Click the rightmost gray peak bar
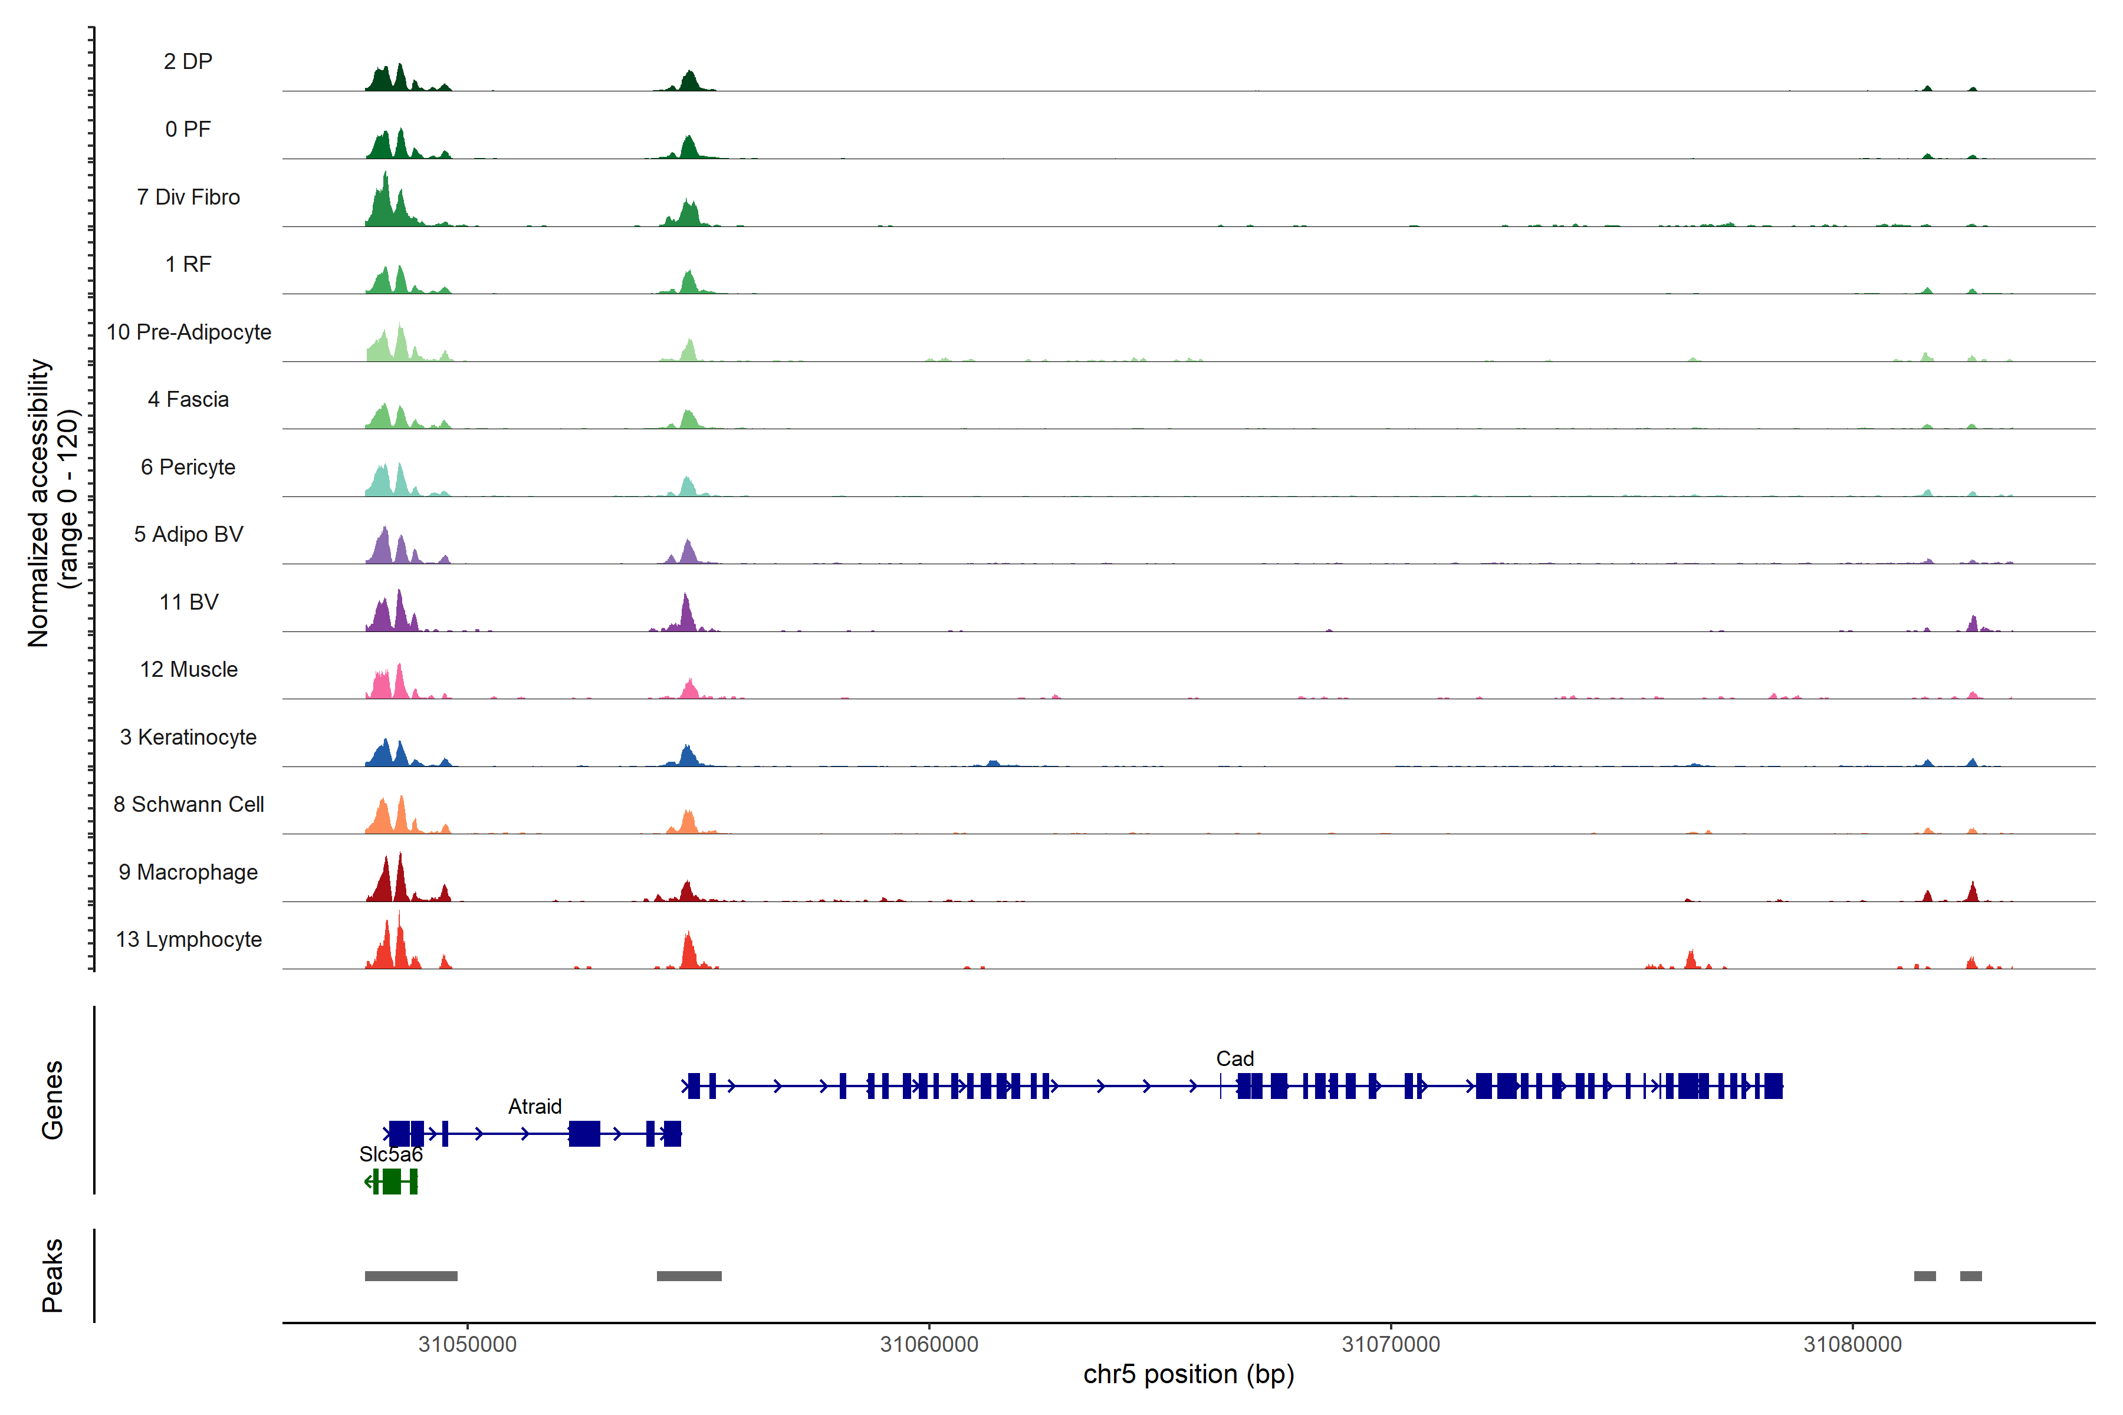 pyautogui.click(x=1970, y=1276)
